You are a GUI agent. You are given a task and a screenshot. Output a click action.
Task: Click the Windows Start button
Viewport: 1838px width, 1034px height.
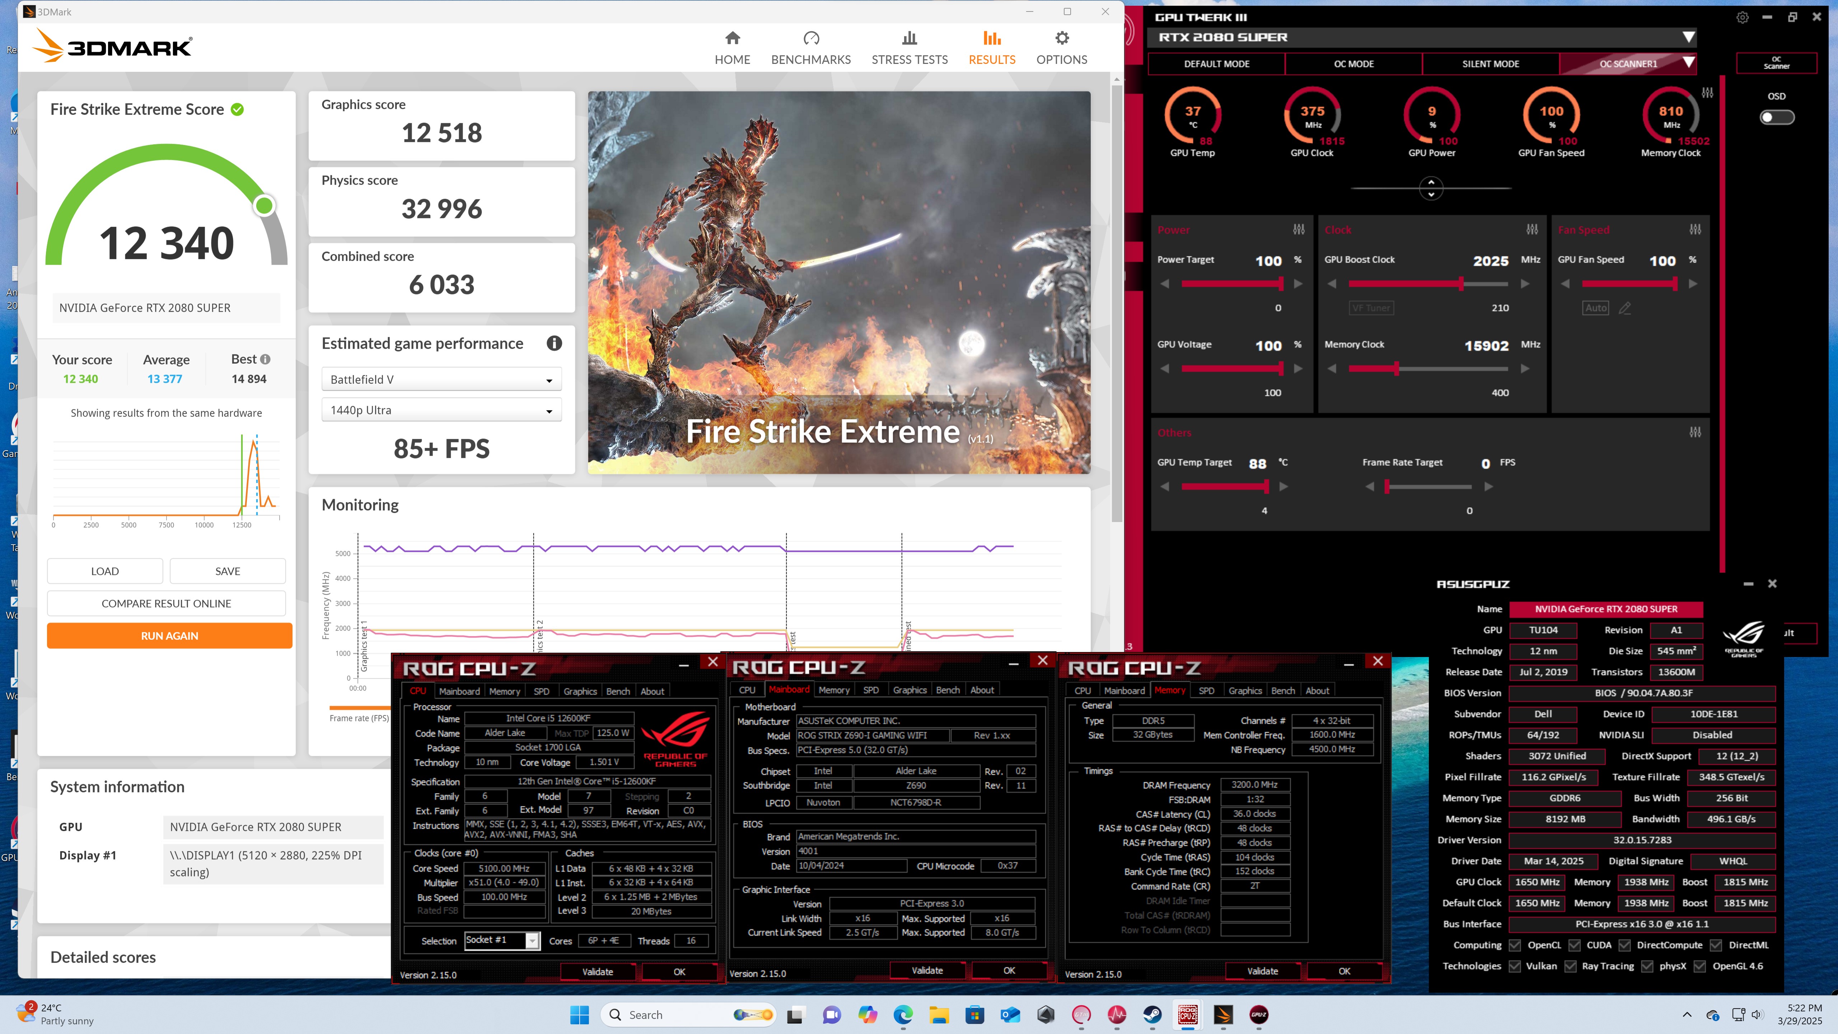579,1015
